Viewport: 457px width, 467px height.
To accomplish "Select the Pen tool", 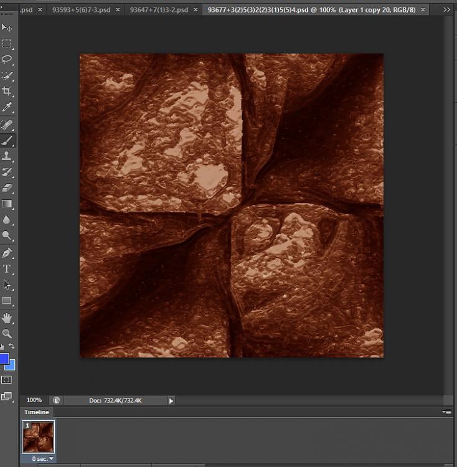I will [7, 253].
